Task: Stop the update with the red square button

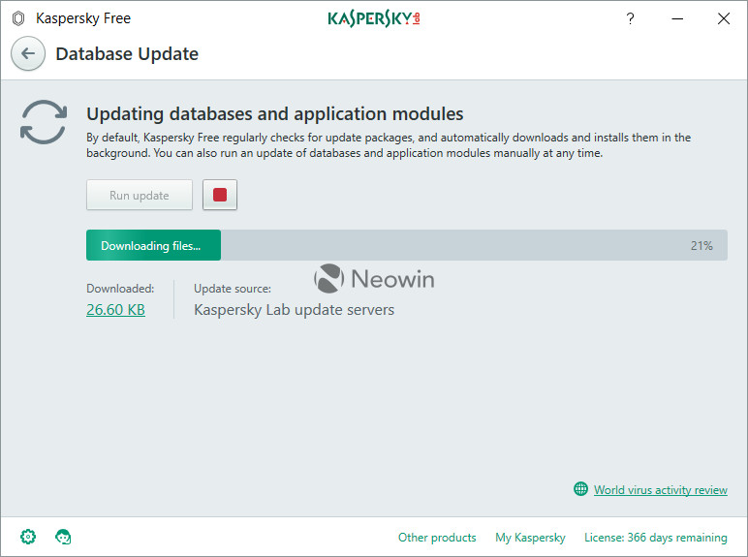Action: pyautogui.click(x=220, y=195)
